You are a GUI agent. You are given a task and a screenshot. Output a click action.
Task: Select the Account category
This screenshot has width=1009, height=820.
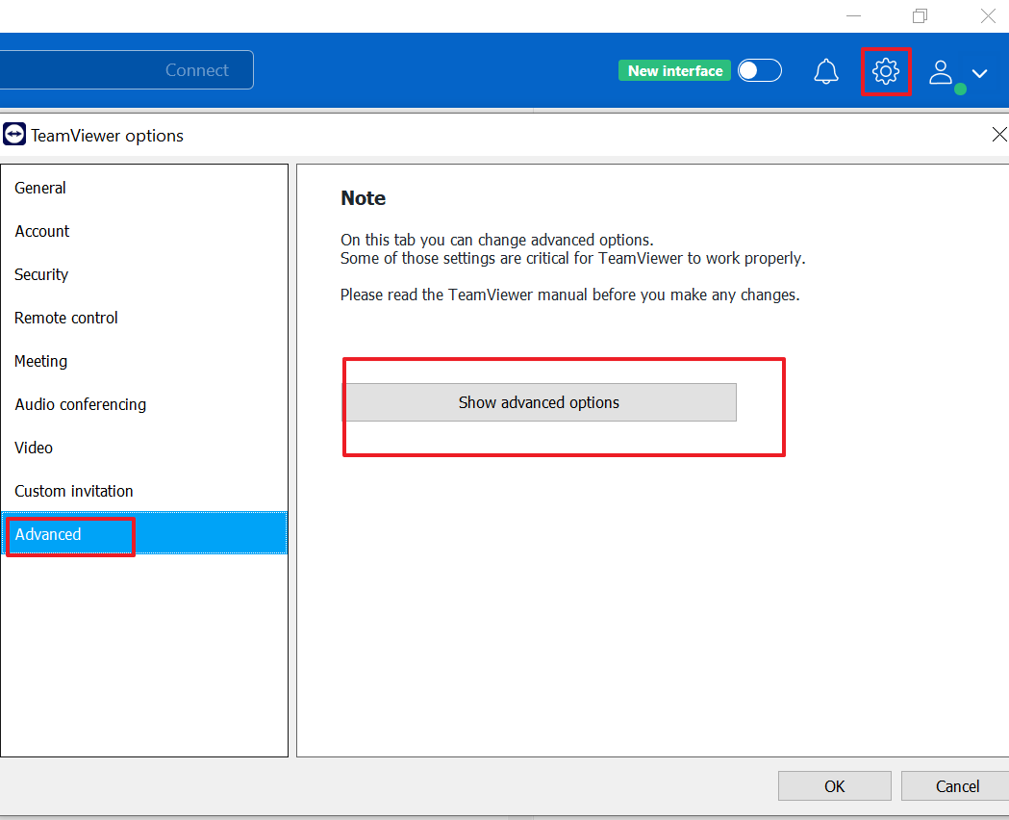click(x=144, y=231)
